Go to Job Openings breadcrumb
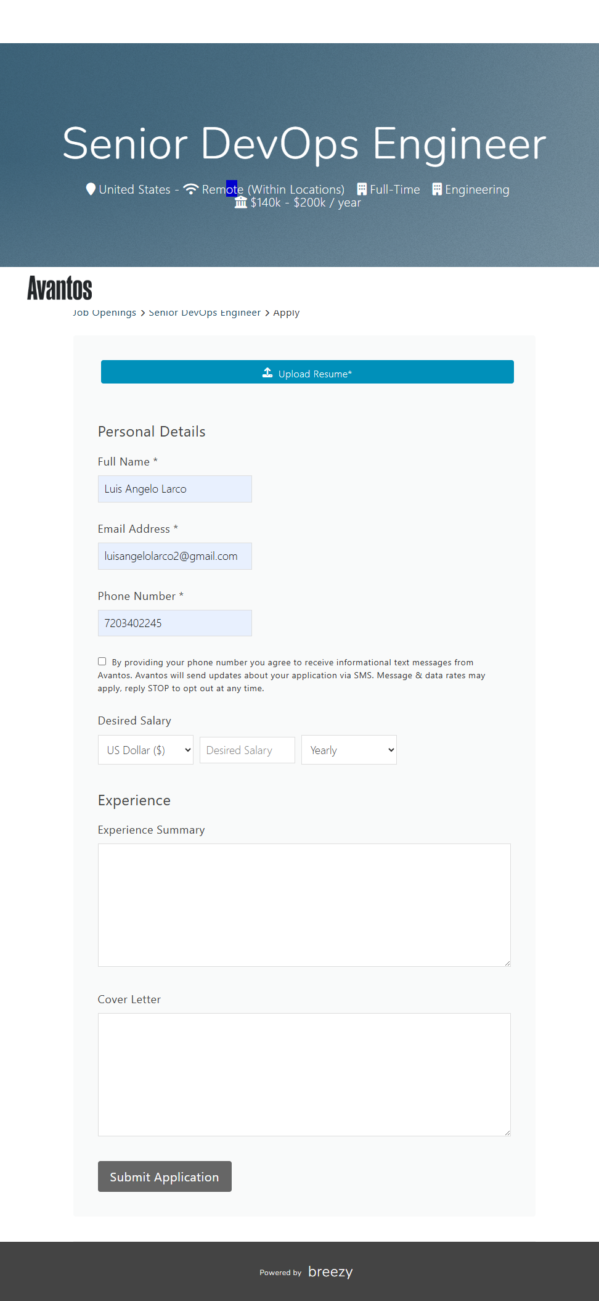The height and width of the screenshot is (1301, 599). point(104,313)
